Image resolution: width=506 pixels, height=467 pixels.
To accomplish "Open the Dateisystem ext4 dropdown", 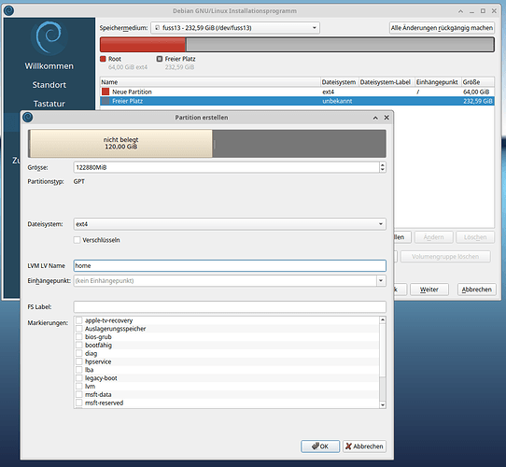I will [230, 224].
